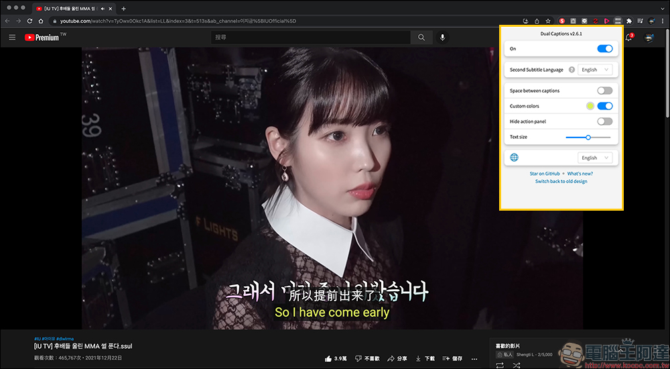Screen dimensions: 670x369
Task: Enable Space between captions toggle
Action: pos(604,91)
